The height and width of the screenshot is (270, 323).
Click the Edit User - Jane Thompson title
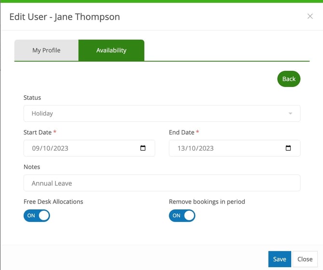pos(65,17)
